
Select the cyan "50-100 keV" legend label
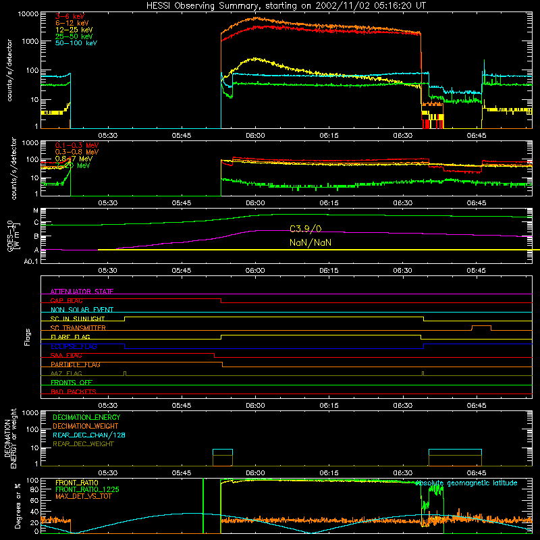(76, 43)
